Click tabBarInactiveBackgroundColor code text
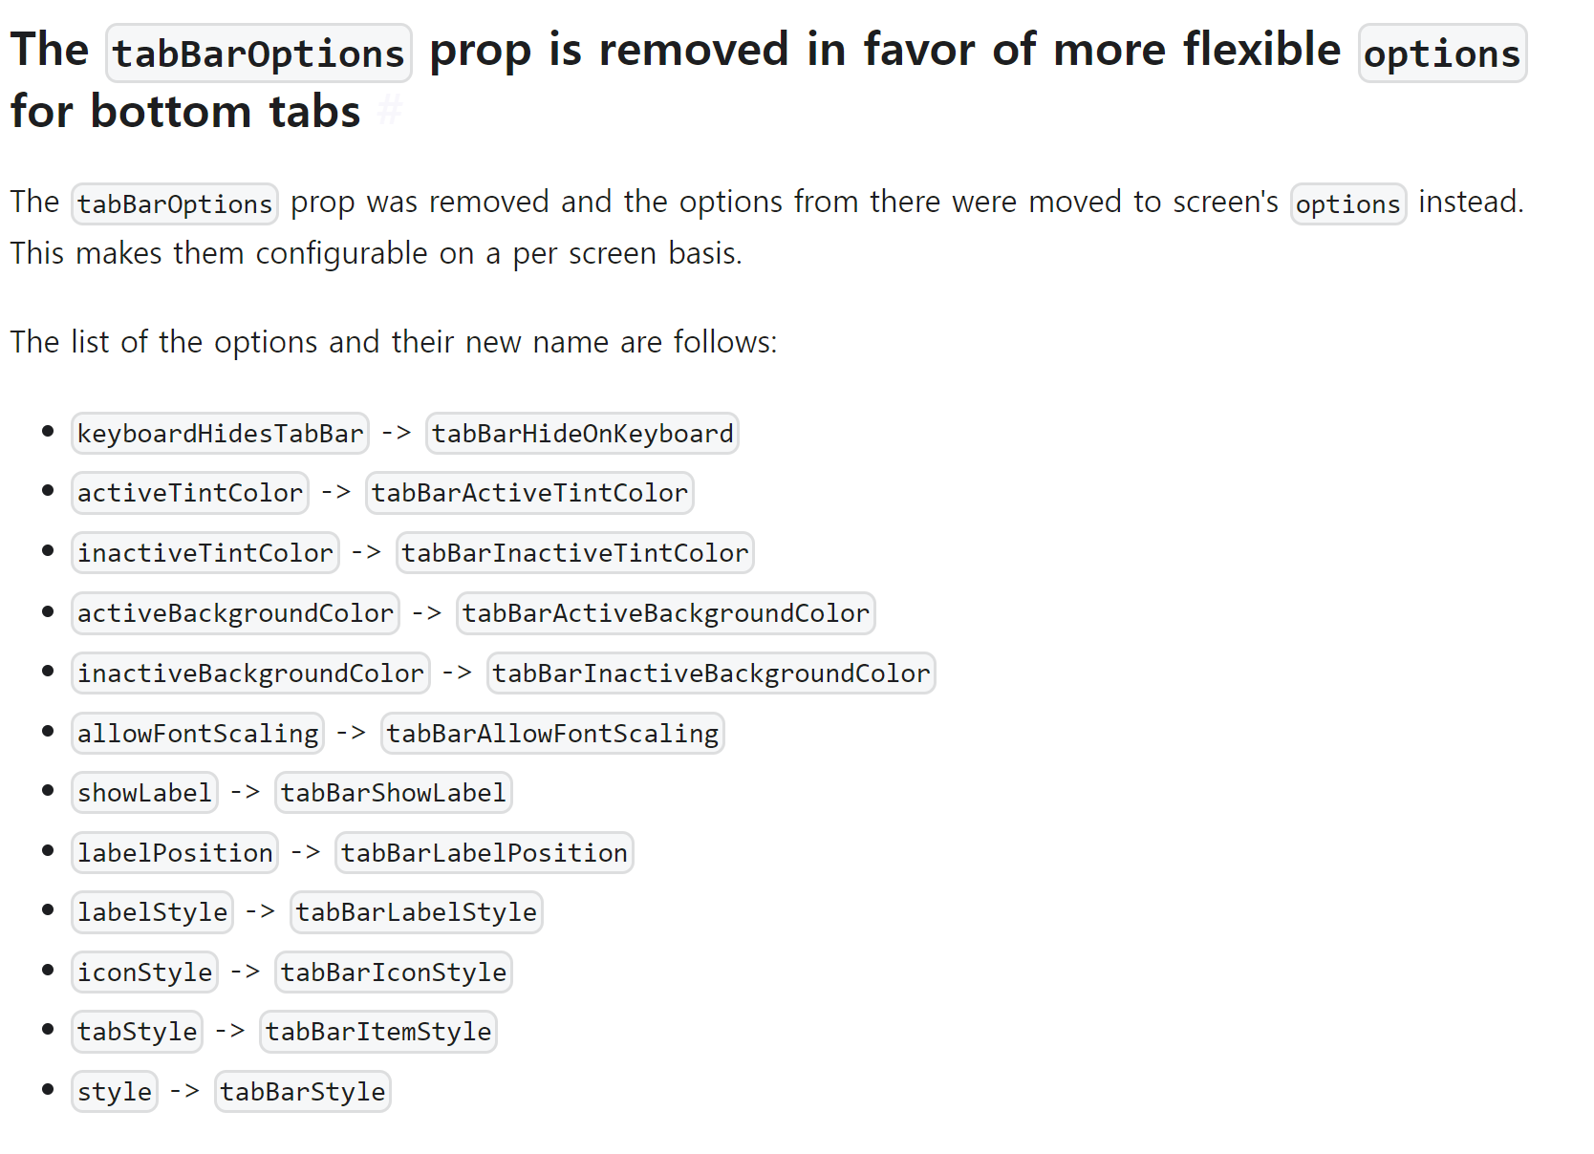The width and height of the screenshot is (1594, 1154). click(x=711, y=673)
